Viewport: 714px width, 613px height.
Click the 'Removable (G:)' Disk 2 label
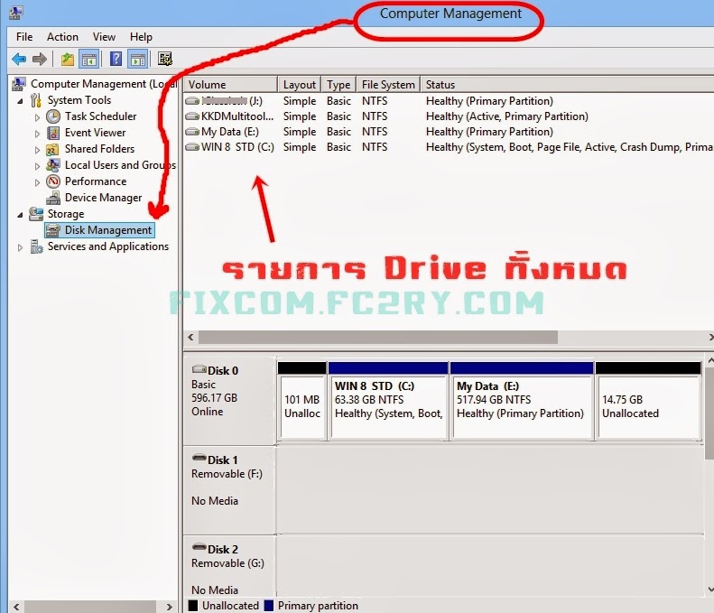tap(227, 563)
